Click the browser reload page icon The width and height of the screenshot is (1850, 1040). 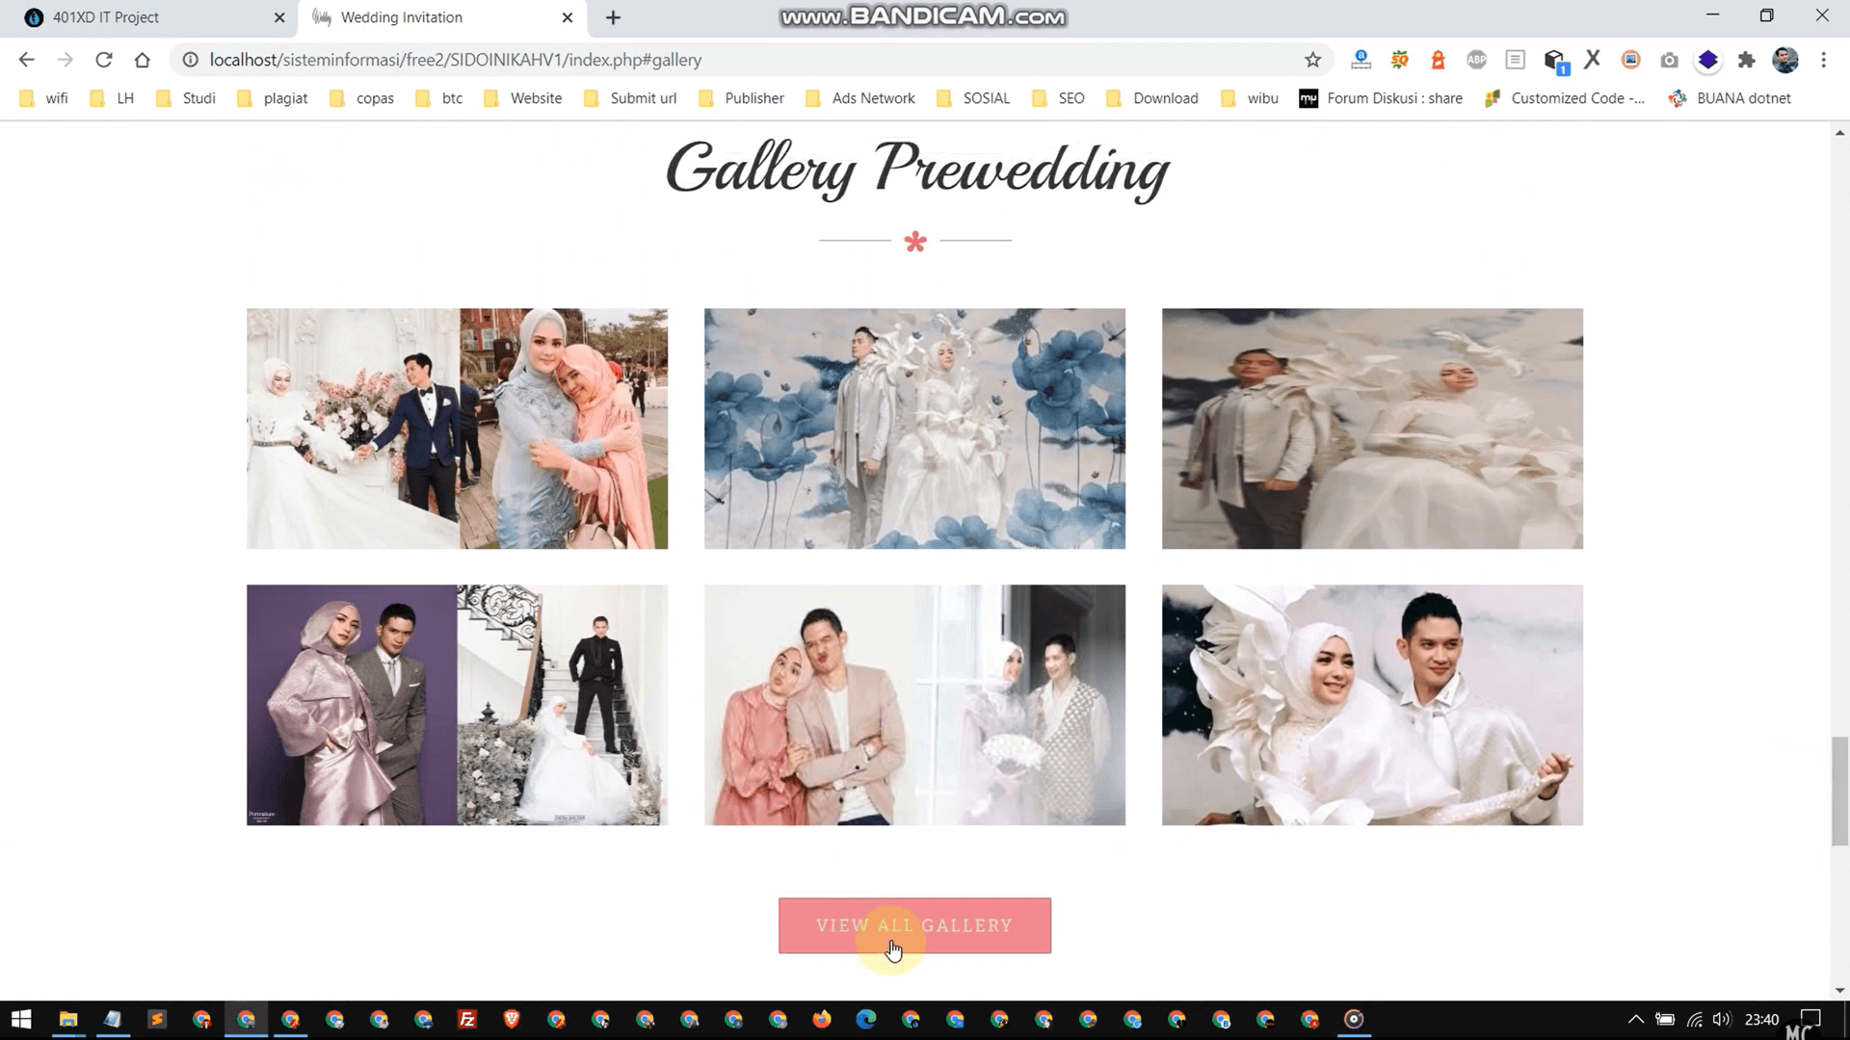pos(104,60)
